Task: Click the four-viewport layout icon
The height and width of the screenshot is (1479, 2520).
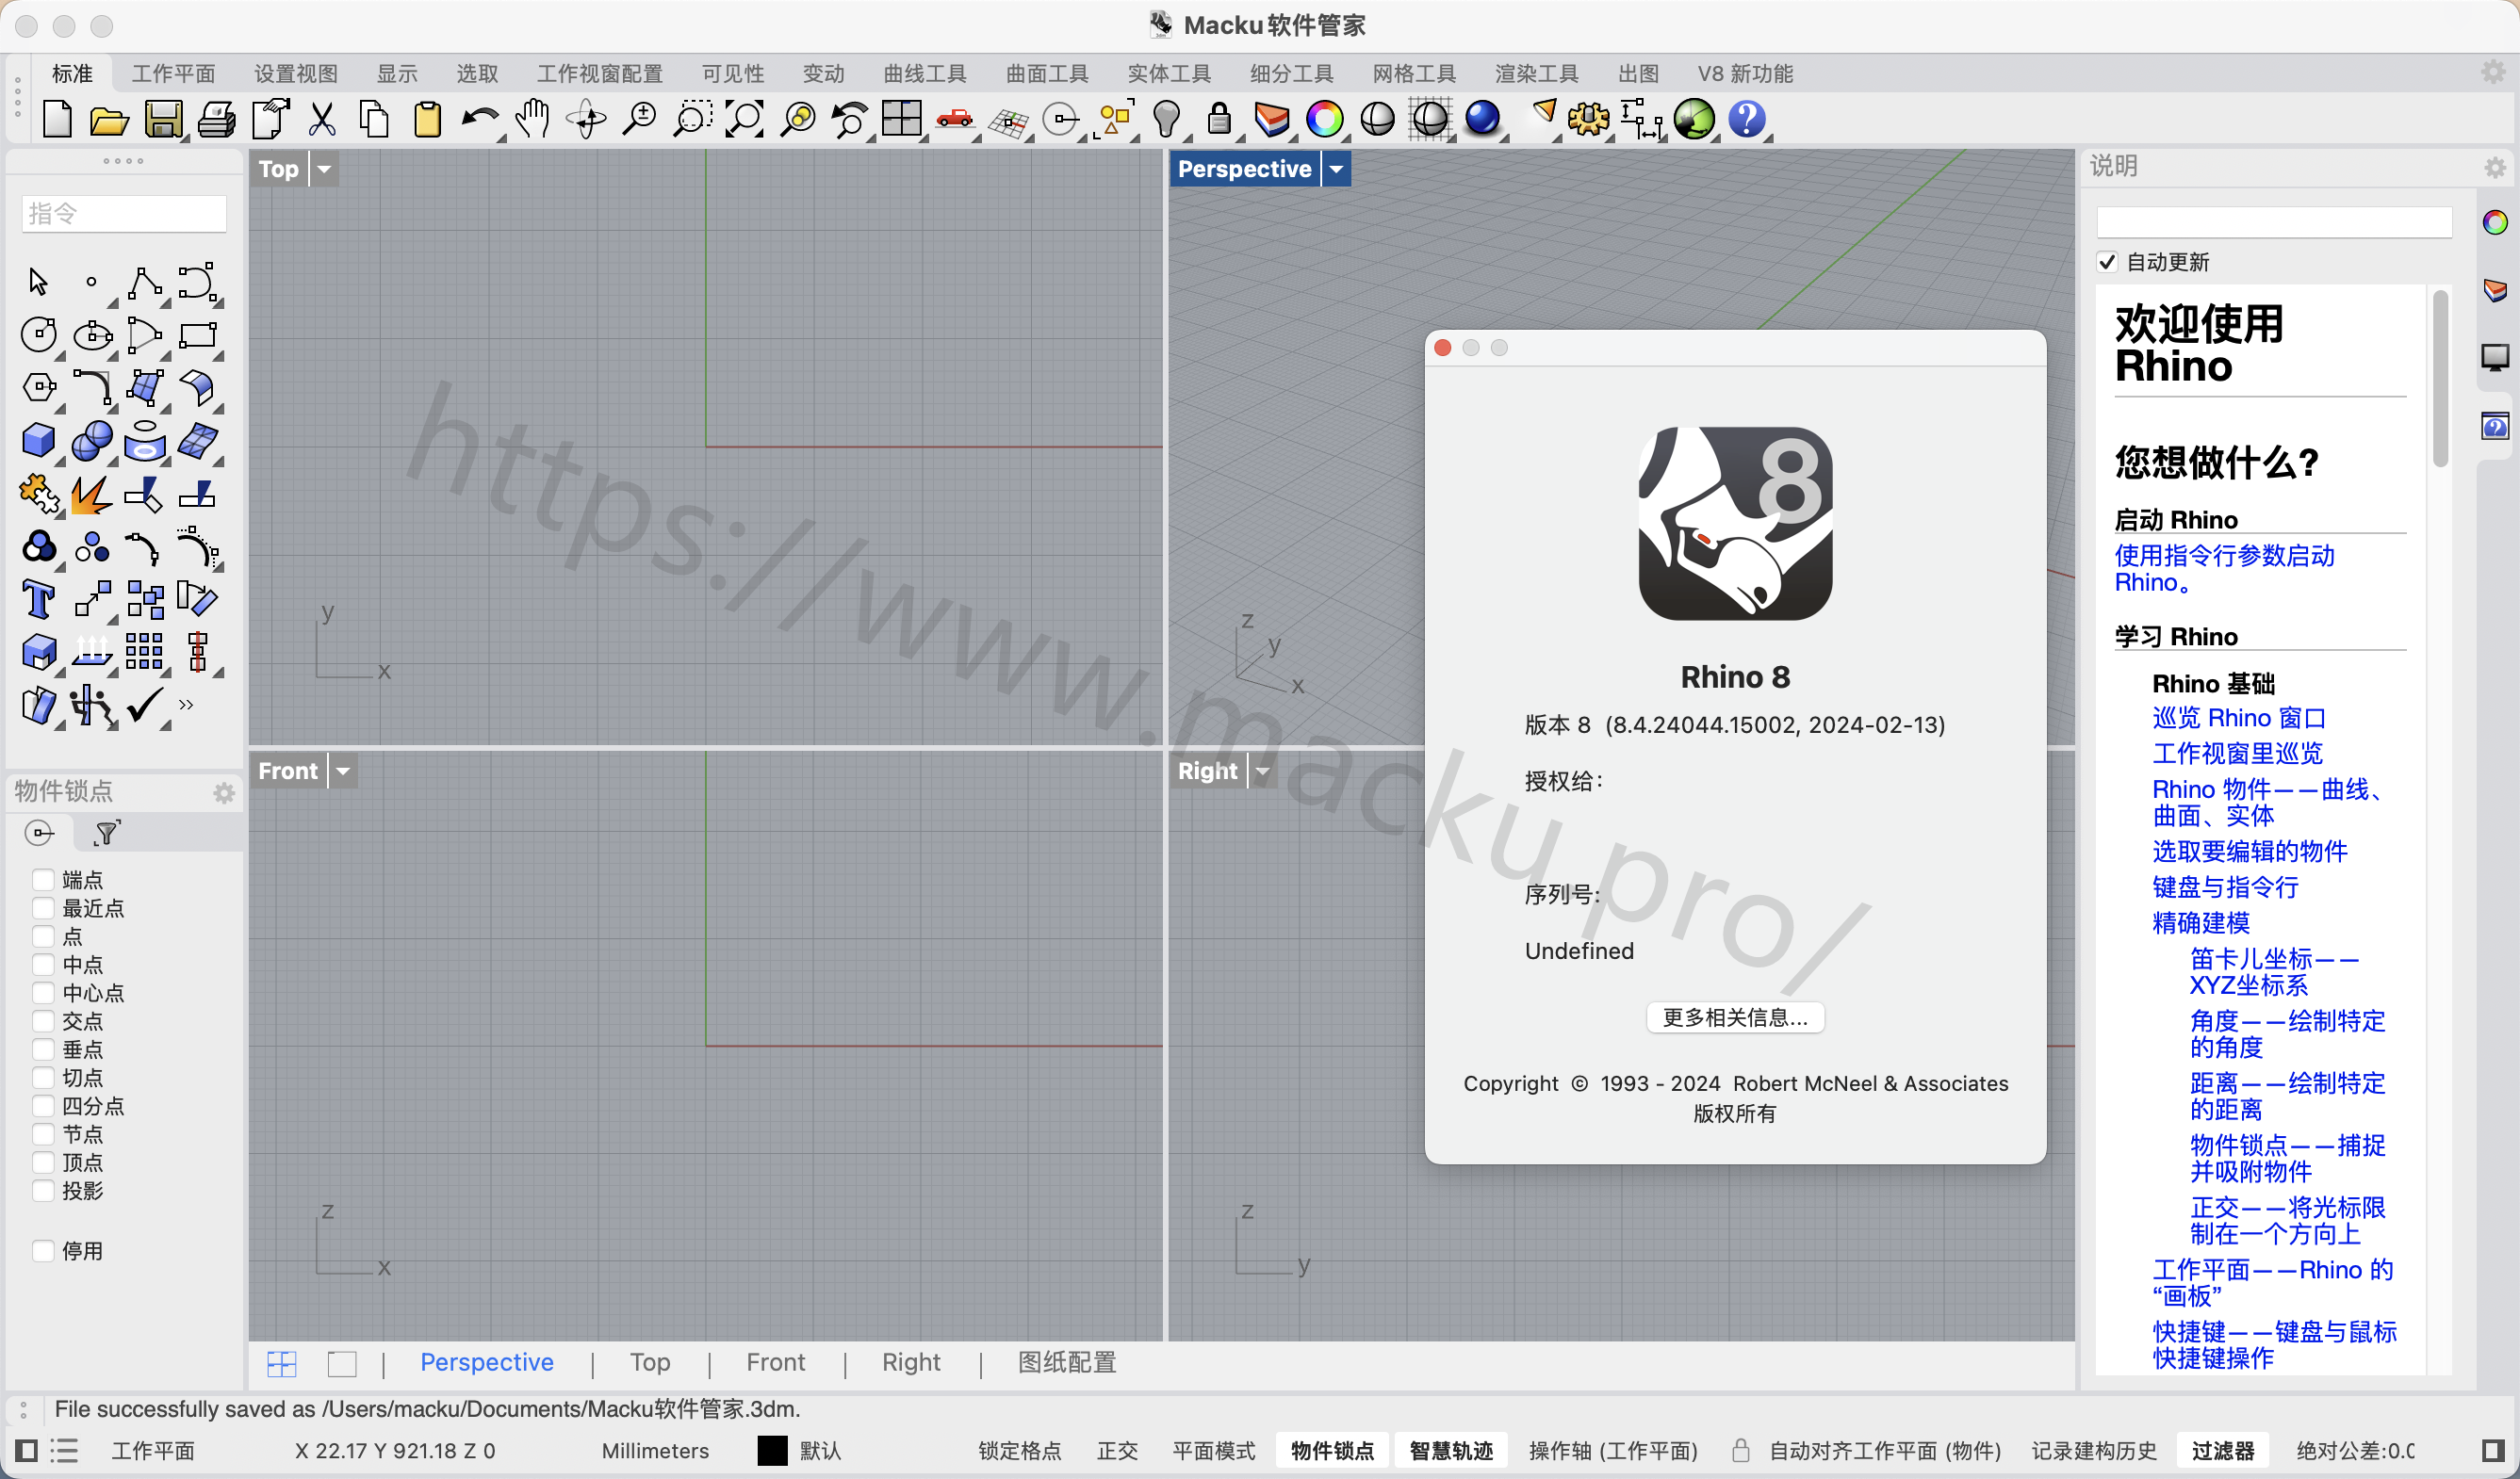Action: point(902,119)
